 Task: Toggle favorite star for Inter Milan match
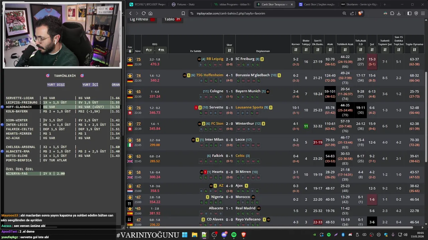(x=130, y=140)
